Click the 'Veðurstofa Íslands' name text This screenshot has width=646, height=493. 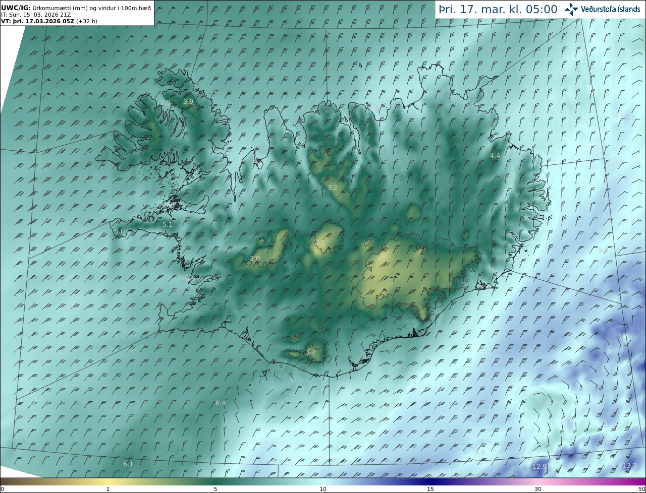[x=611, y=9]
